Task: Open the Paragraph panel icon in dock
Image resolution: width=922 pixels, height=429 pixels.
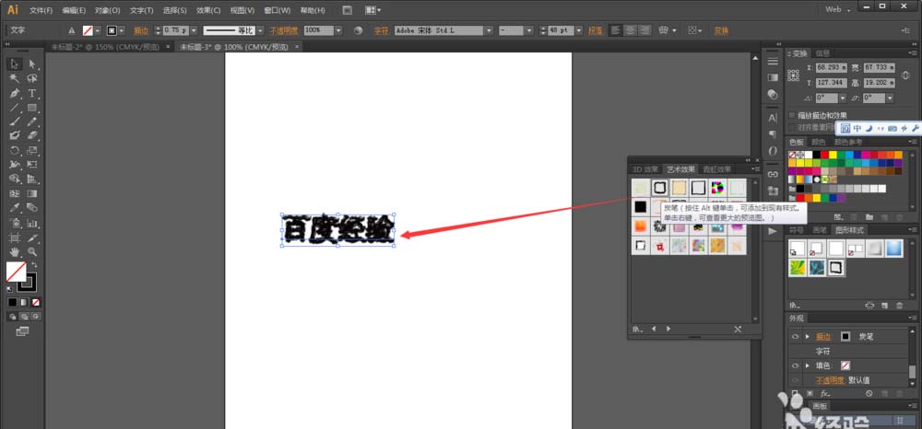Action: pyautogui.click(x=773, y=134)
